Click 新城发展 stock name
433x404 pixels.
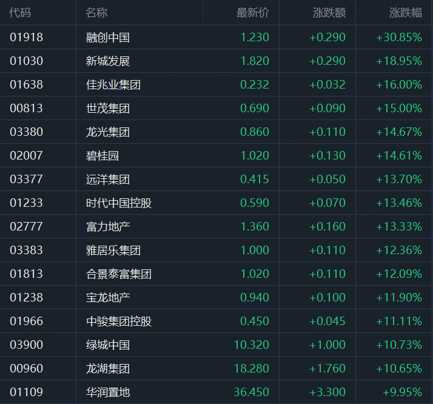click(x=108, y=61)
